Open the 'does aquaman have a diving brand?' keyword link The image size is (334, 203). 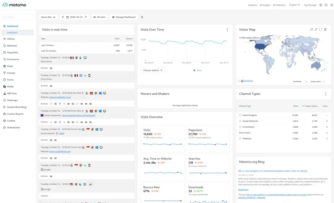[78, 115]
